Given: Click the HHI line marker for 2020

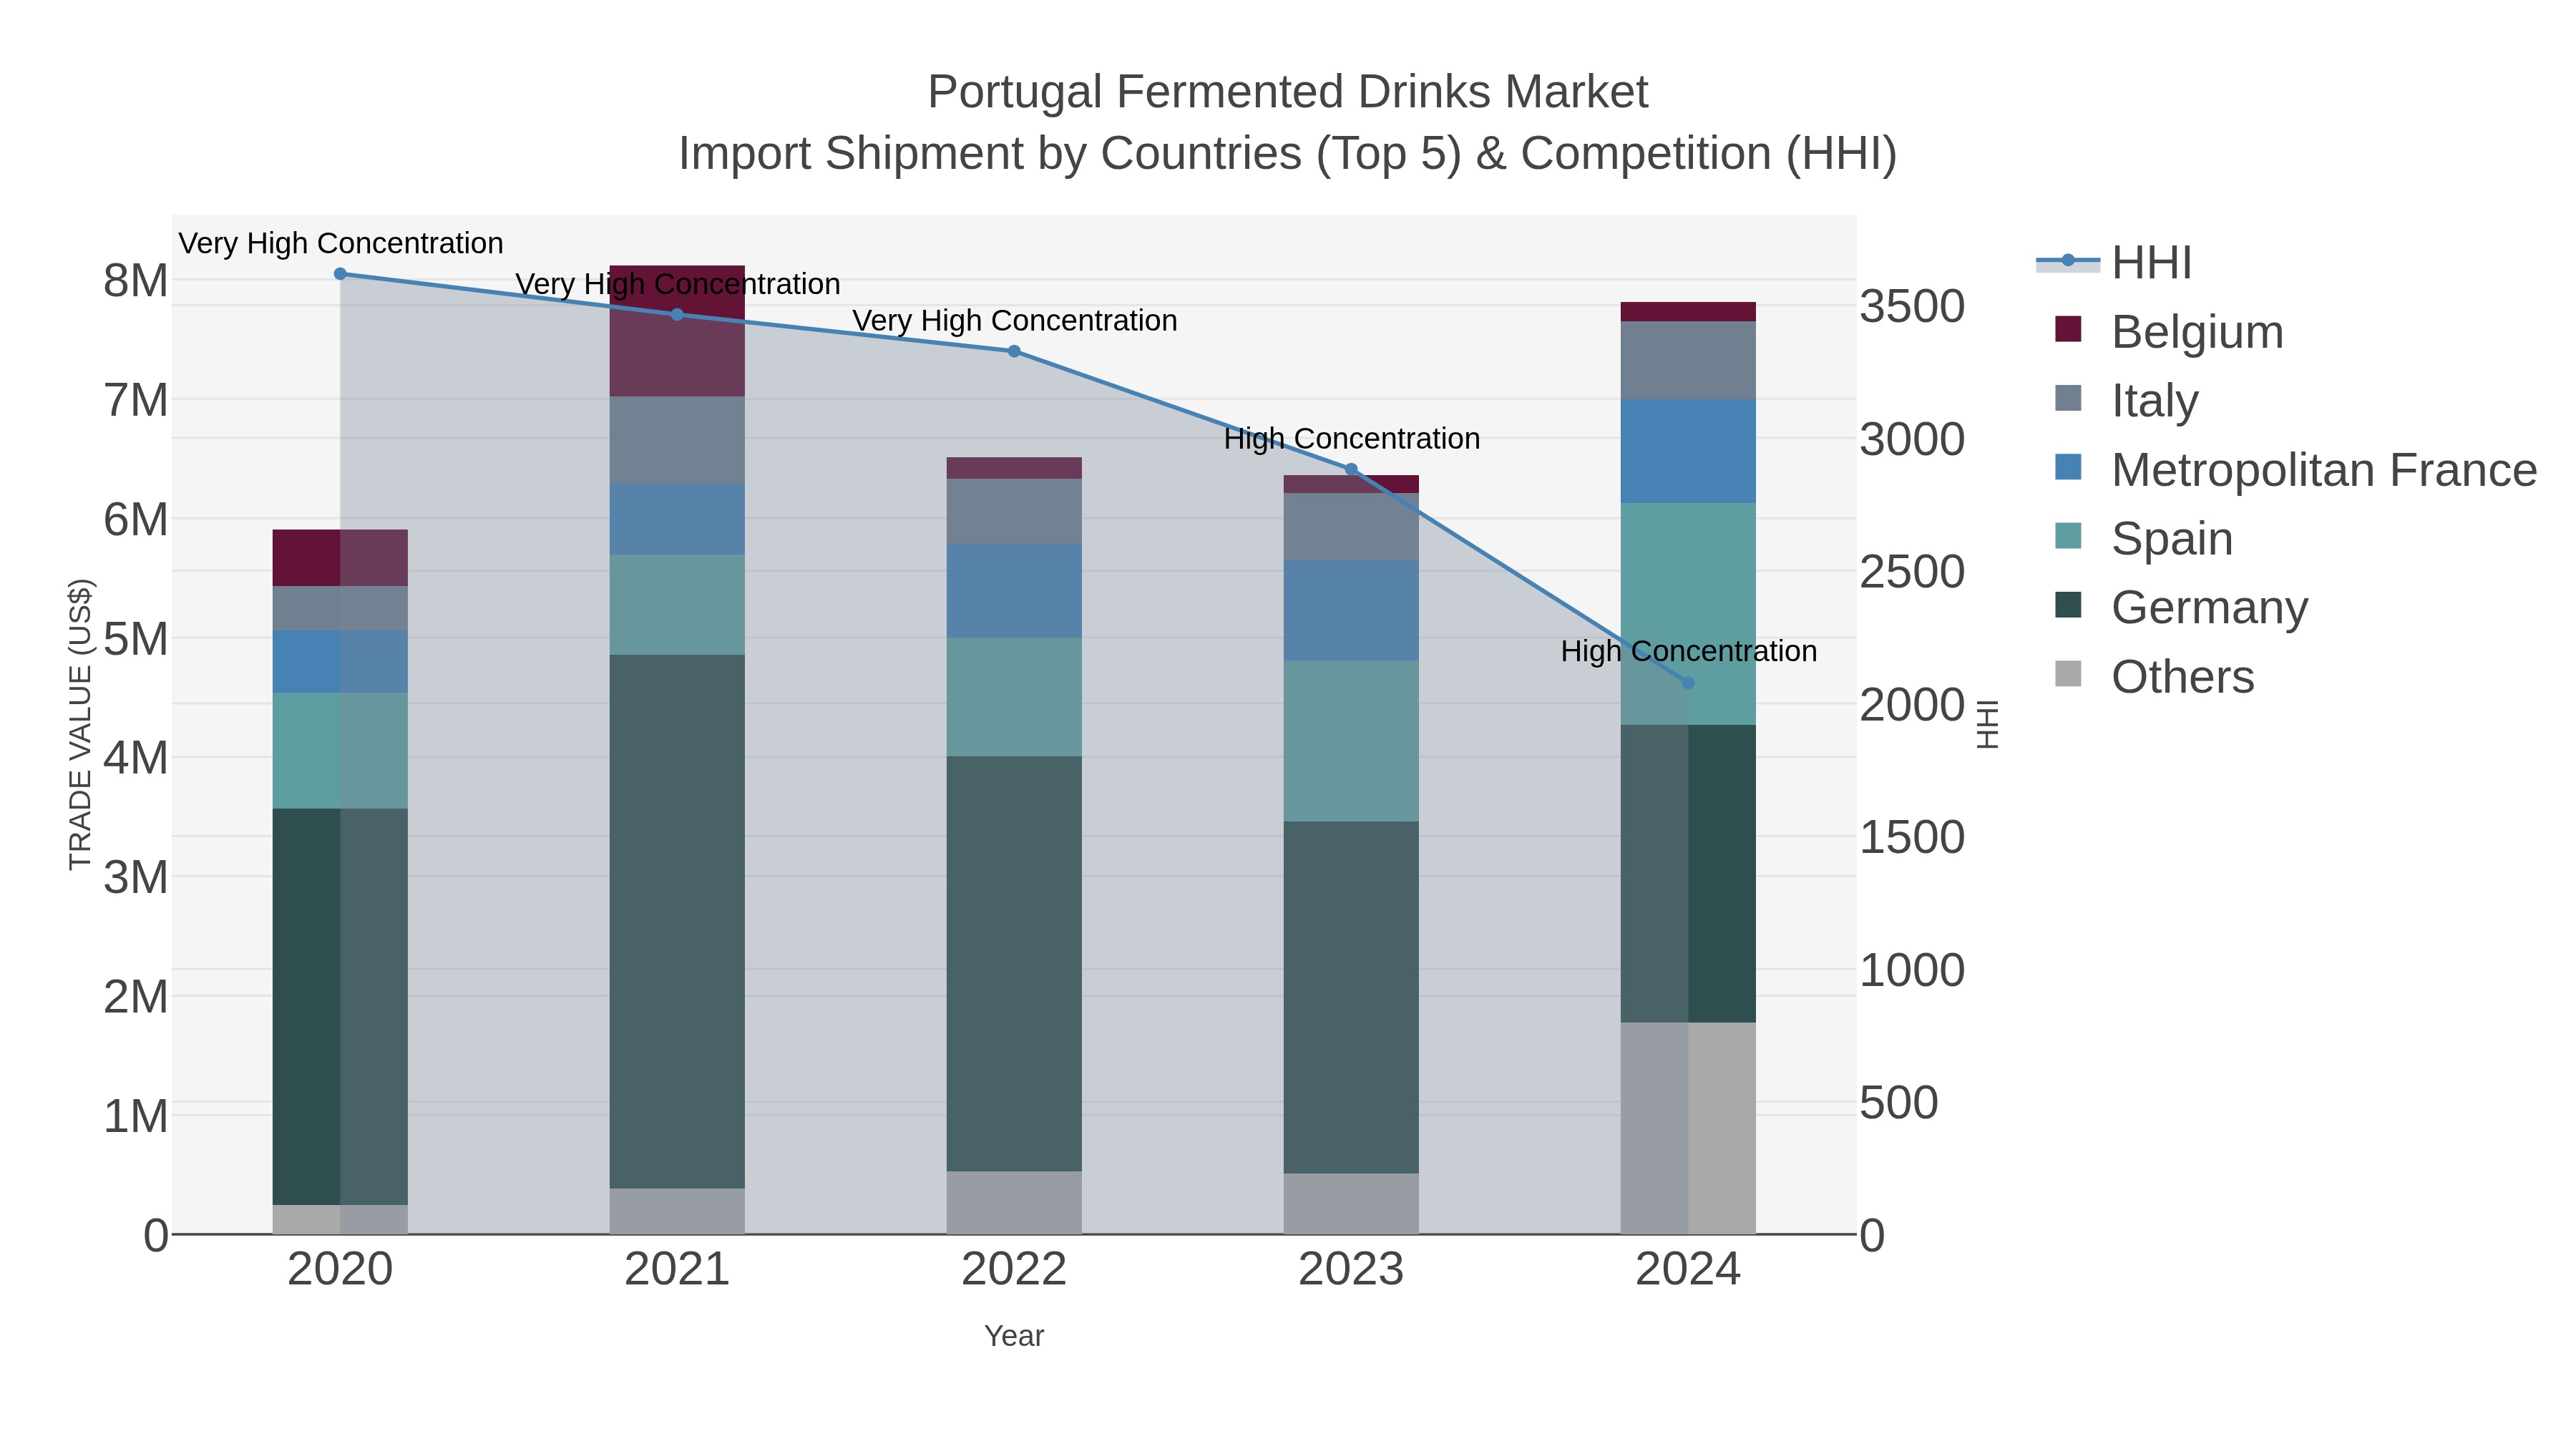Looking at the screenshot, I should click(x=340, y=273).
